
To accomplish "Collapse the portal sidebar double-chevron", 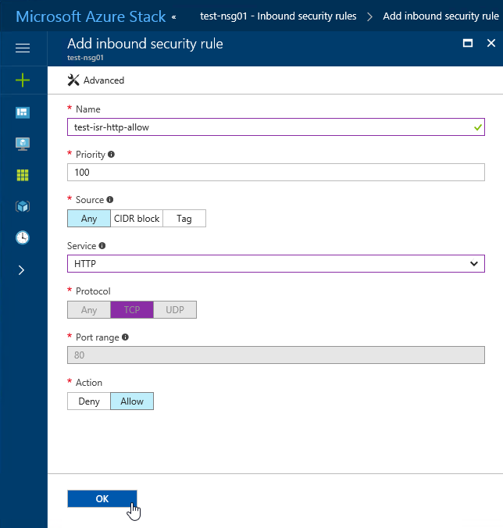I will click(173, 17).
